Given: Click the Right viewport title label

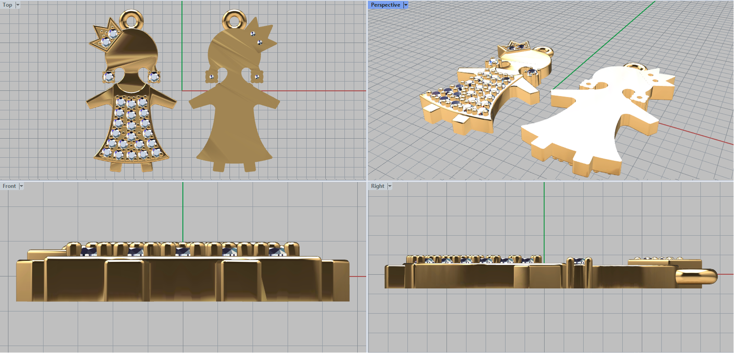Looking at the screenshot, I should coord(378,186).
